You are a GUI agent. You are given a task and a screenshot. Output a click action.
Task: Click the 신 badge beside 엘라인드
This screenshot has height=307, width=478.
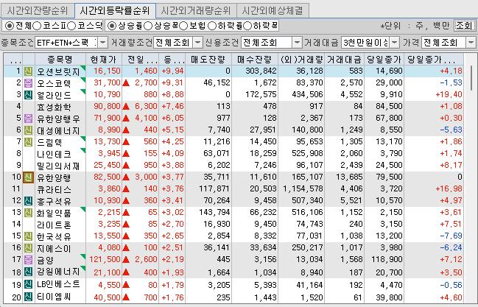[28, 95]
